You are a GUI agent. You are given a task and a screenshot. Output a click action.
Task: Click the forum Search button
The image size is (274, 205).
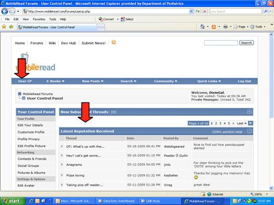pyautogui.click(x=246, y=43)
